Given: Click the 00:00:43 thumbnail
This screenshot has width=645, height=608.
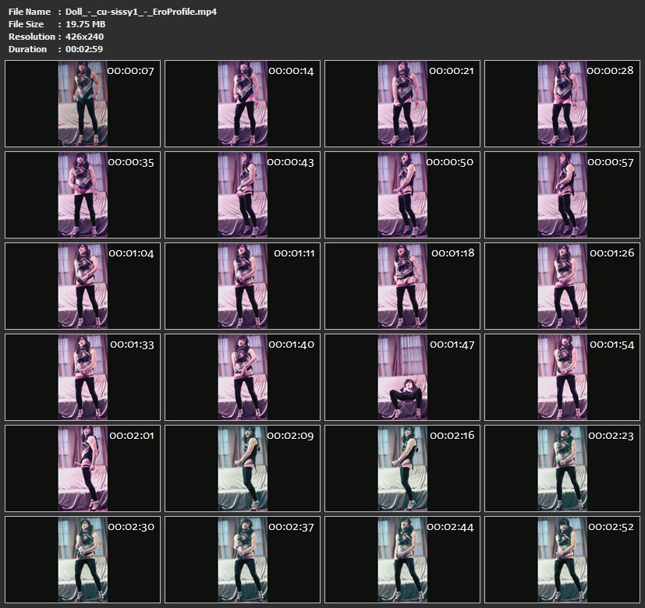Looking at the screenshot, I should [243, 195].
